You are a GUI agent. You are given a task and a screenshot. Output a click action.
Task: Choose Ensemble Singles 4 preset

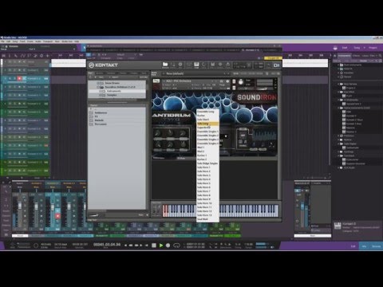click(x=207, y=143)
